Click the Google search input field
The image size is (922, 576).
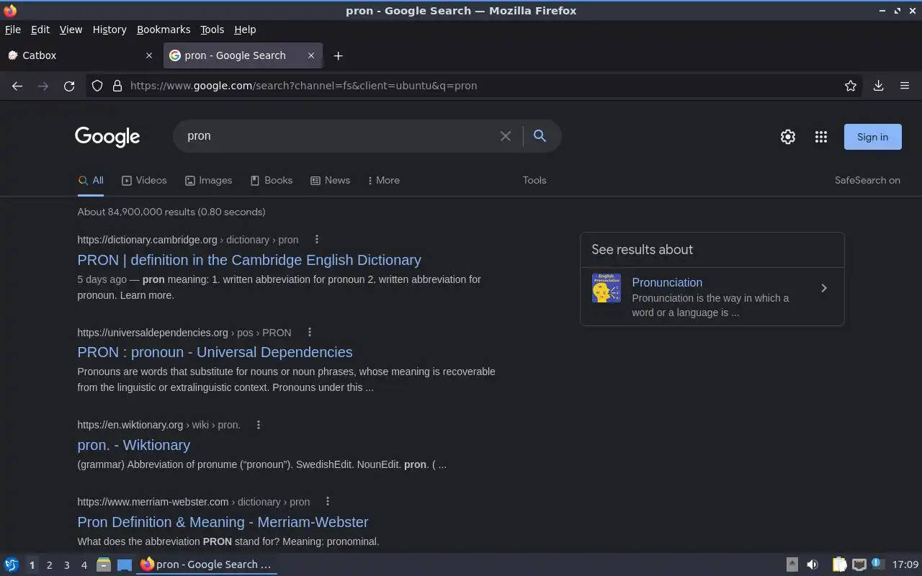tap(339, 136)
